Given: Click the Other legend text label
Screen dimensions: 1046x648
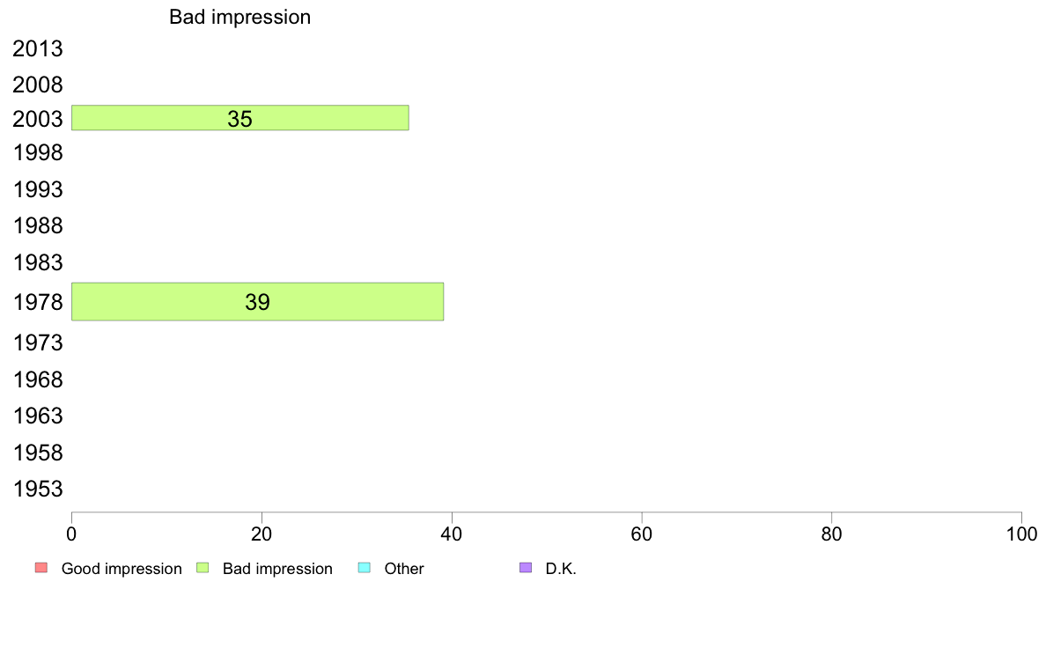Looking at the screenshot, I should click(404, 569).
